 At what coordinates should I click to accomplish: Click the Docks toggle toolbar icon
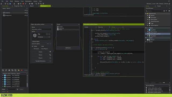(43, 4)
